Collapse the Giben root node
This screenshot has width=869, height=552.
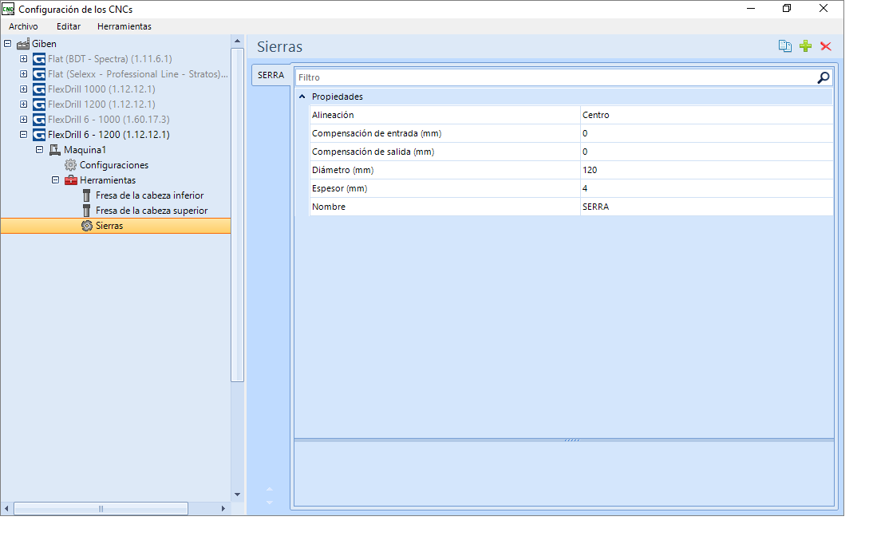[x=8, y=43]
